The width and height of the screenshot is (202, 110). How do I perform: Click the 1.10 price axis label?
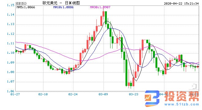[x=11, y=53]
